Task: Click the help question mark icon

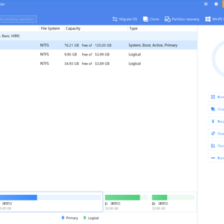Action: coord(216,4)
